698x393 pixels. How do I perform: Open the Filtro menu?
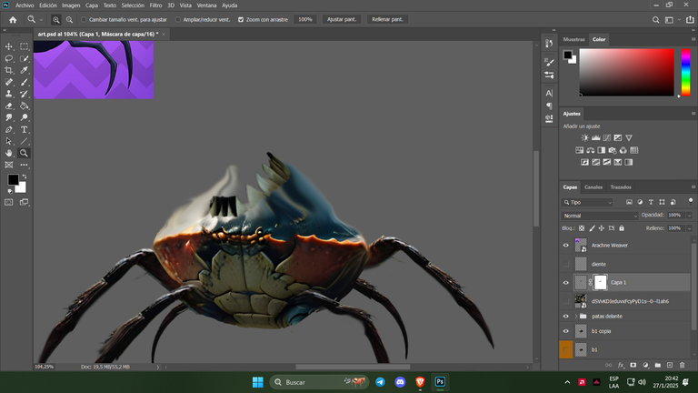(155, 5)
